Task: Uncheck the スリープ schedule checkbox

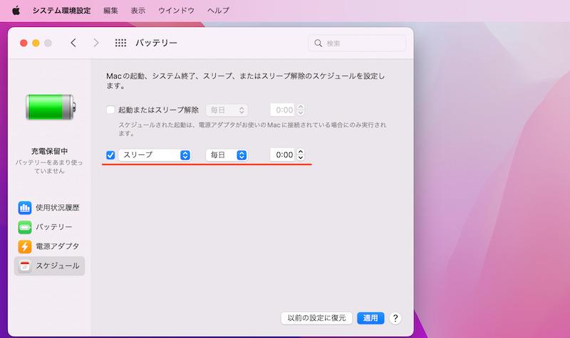Action: tap(110, 155)
